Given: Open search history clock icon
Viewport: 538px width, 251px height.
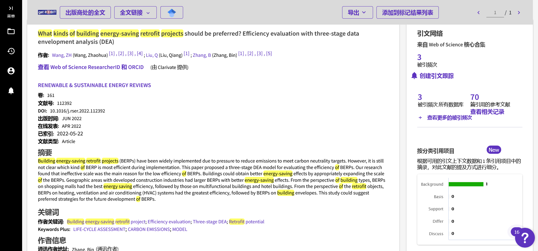Looking at the screenshot, I should click(11, 51).
